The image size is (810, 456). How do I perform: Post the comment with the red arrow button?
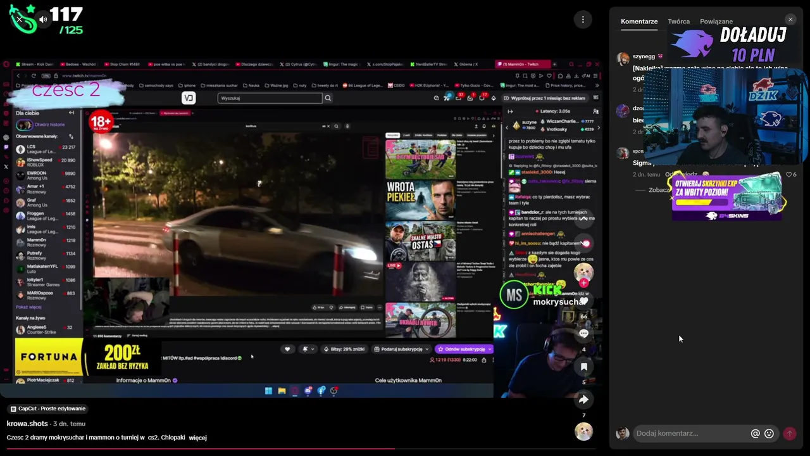[790, 433]
